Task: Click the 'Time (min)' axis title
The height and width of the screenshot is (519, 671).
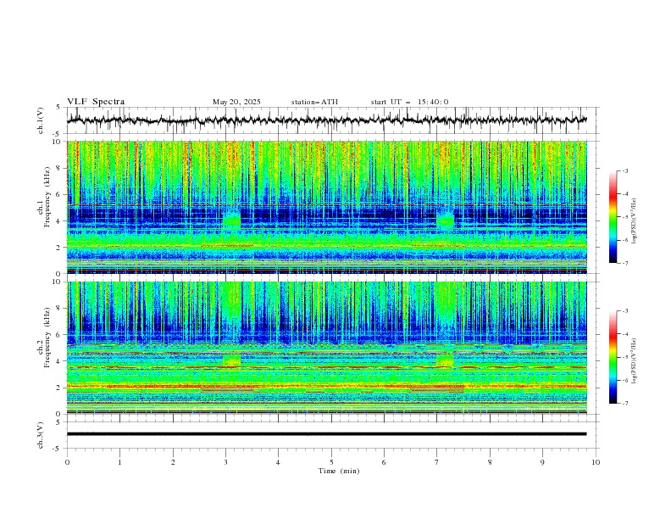Action: coord(339,471)
